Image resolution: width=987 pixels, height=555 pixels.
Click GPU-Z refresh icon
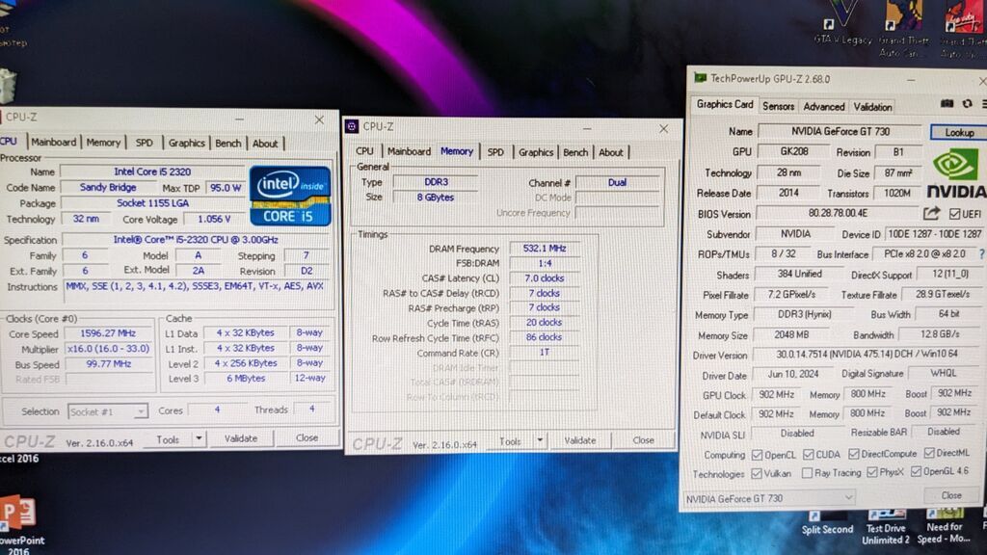tap(968, 104)
